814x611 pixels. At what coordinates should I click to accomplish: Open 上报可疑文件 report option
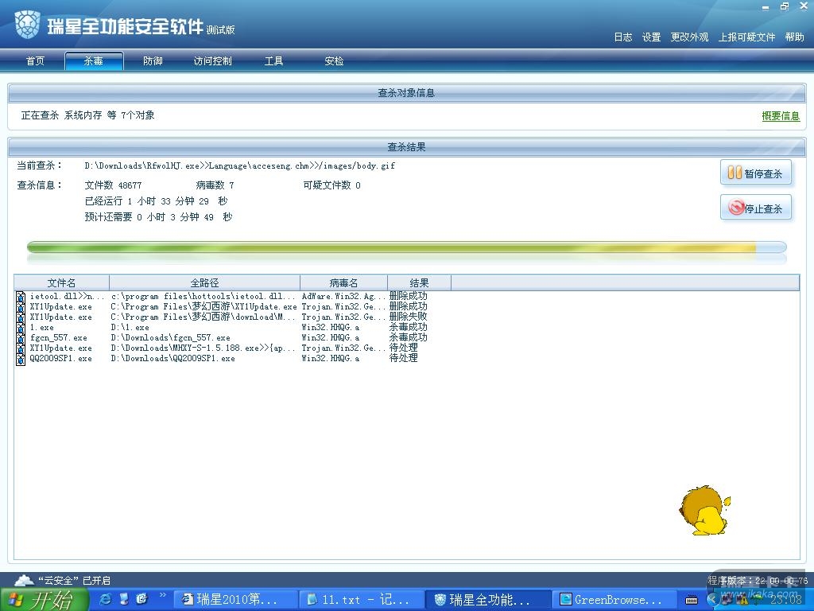pyautogui.click(x=746, y=37)
